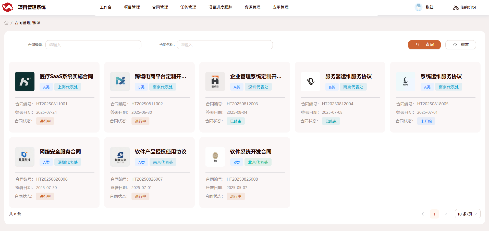Switch to the 工作台 tab
The height and width of the screenshot is (231, 489).
pyautogui.click(x=106, y=7)
